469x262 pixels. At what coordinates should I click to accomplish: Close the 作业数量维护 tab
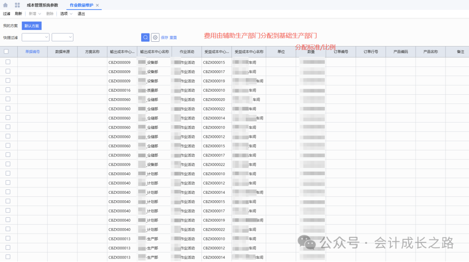coord(98,5)
